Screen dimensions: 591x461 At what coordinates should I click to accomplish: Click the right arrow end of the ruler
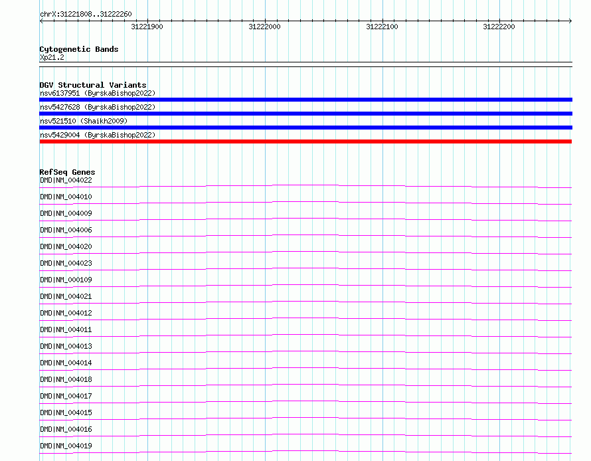click(x=570, y=21)
